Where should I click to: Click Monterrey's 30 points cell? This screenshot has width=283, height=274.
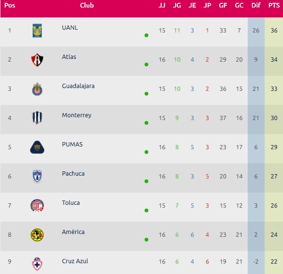click(273, 118)
